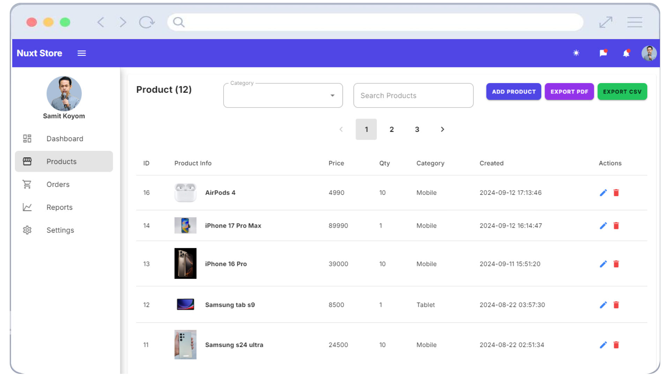This screenshot has width=670, height=377.
Task: Click the ADD PRODUCT button
Action: click(514, 91)
